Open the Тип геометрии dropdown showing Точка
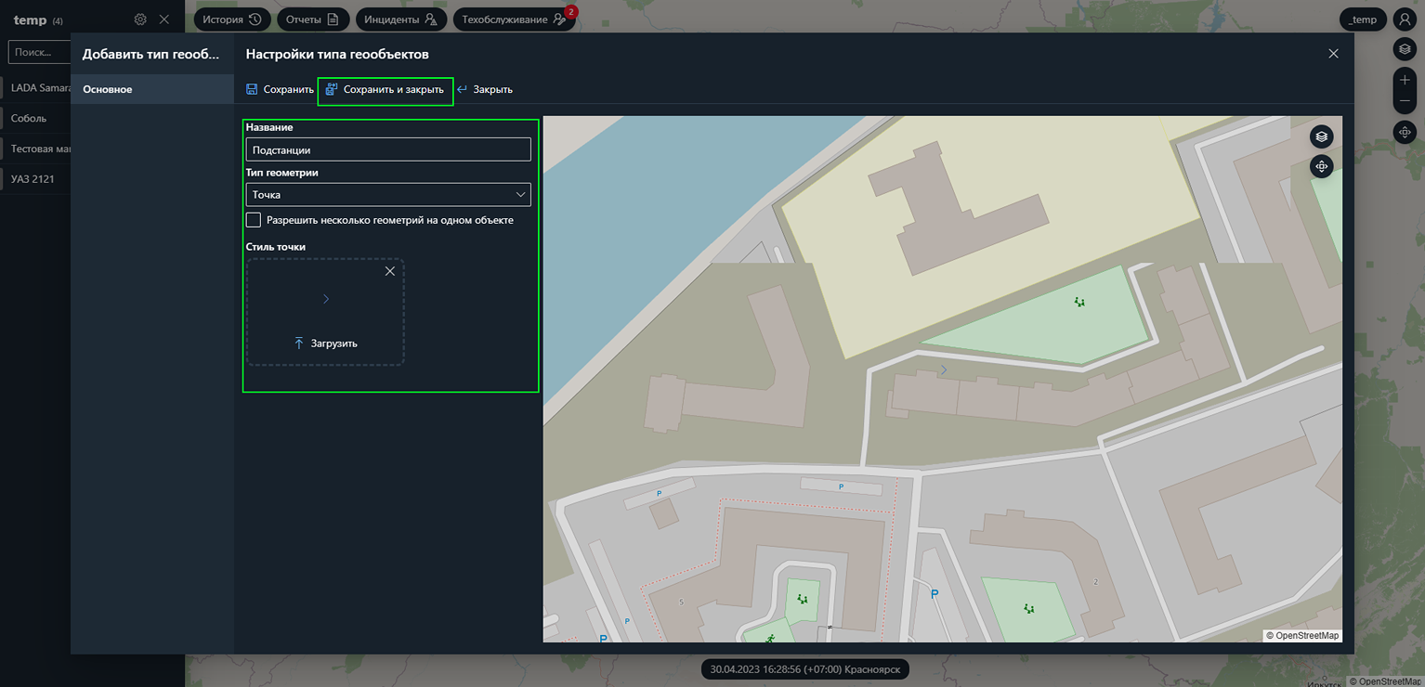The image size is (1425, 687). (x=387, y=194)
